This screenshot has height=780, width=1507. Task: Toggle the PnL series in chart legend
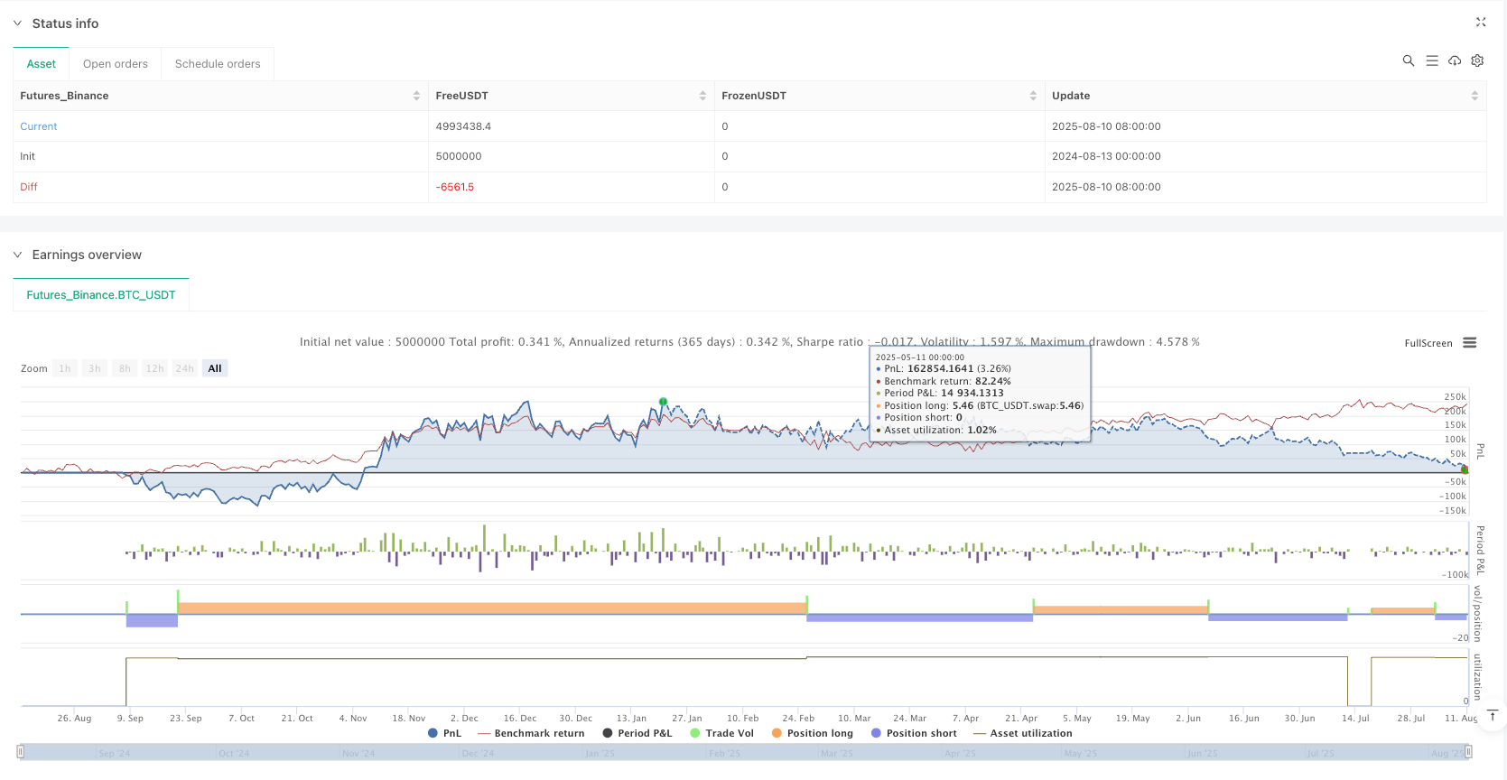[x=444, y=733]
